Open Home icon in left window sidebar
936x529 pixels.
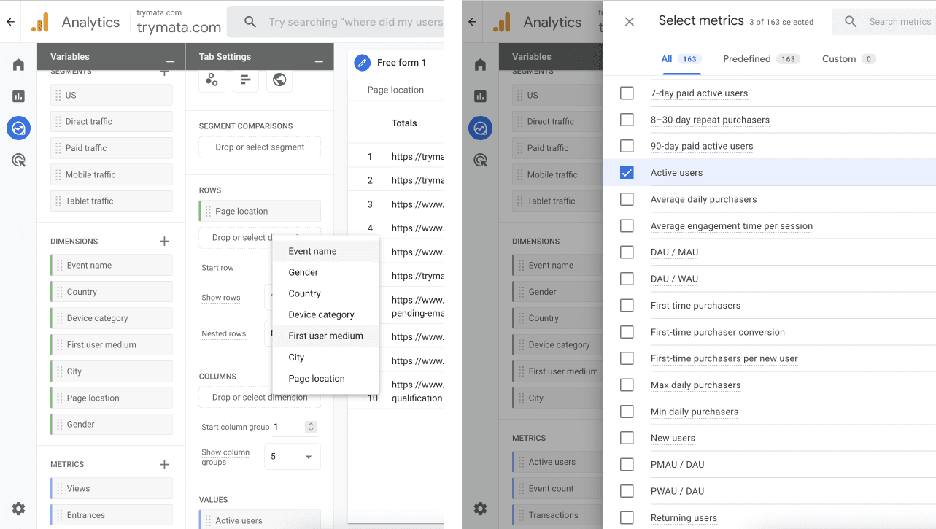click(18, 65)
